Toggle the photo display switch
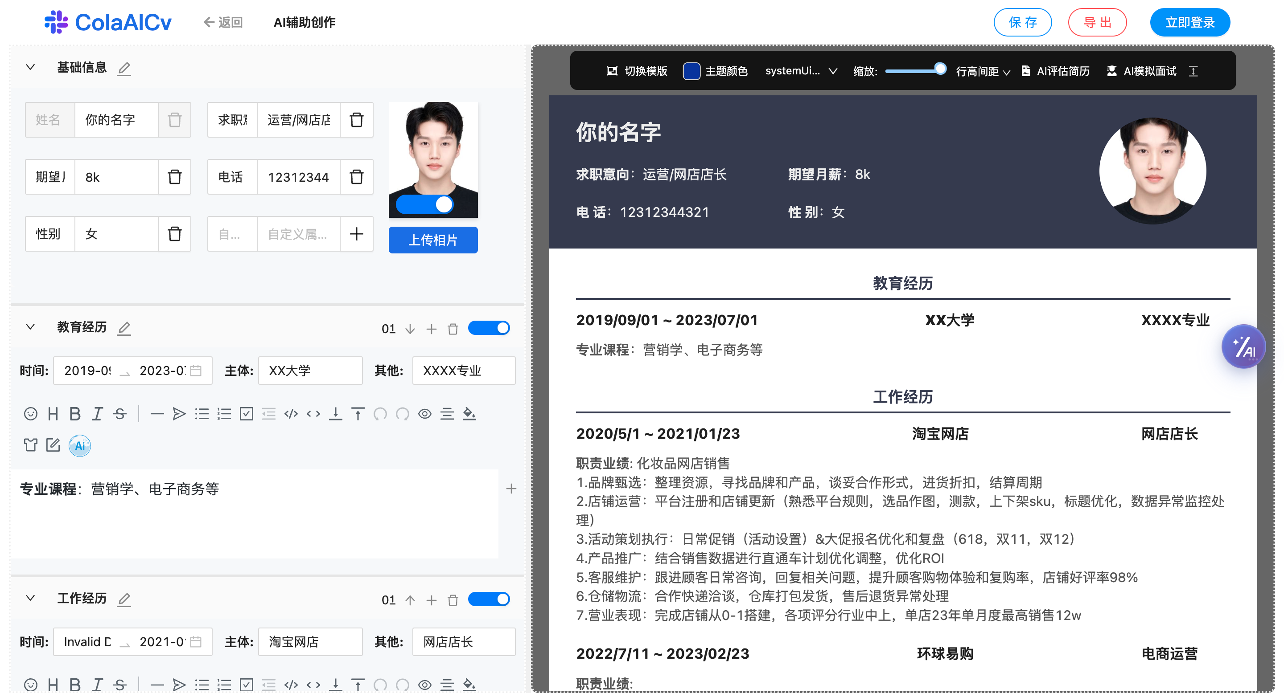This screenshot has width=1284, height=693. (425, 204)
